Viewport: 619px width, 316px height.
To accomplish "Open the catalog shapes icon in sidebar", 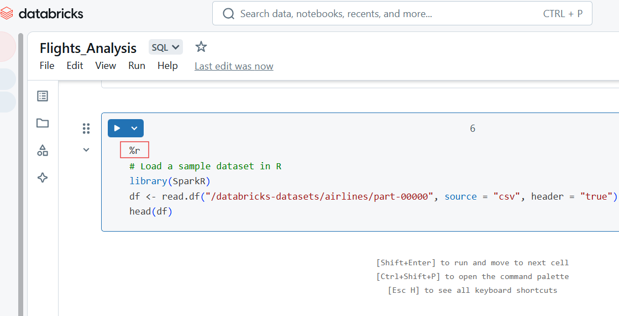I will coord(43,150).
